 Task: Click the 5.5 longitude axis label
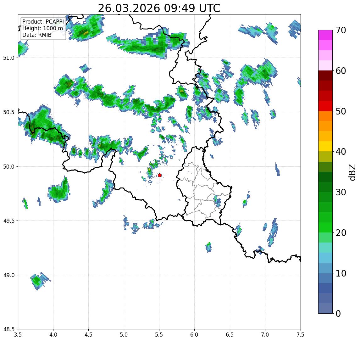tap(159, 334)
